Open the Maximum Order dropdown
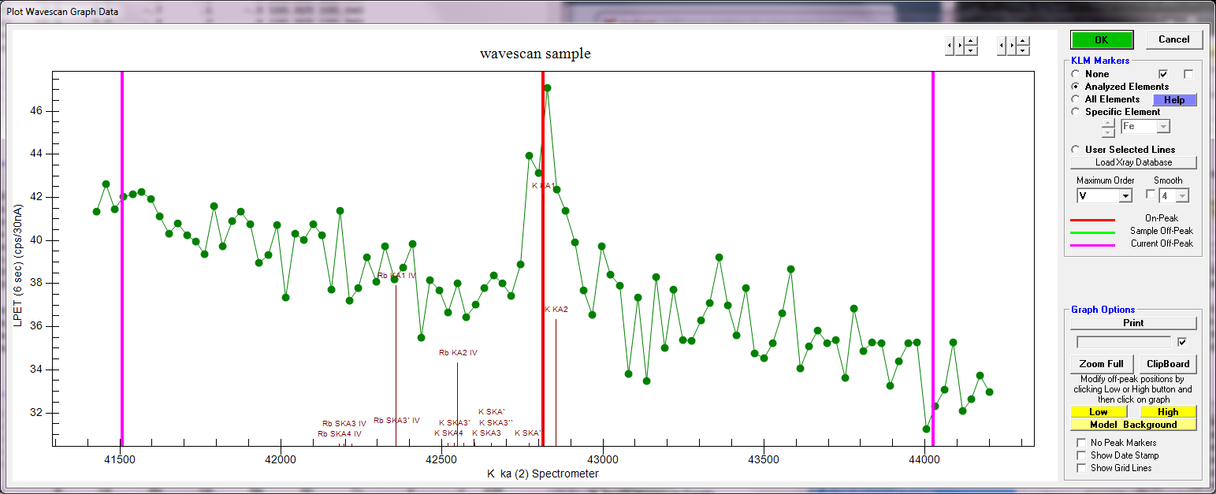The image size is (1216, 494). [x=1125, y=195]
